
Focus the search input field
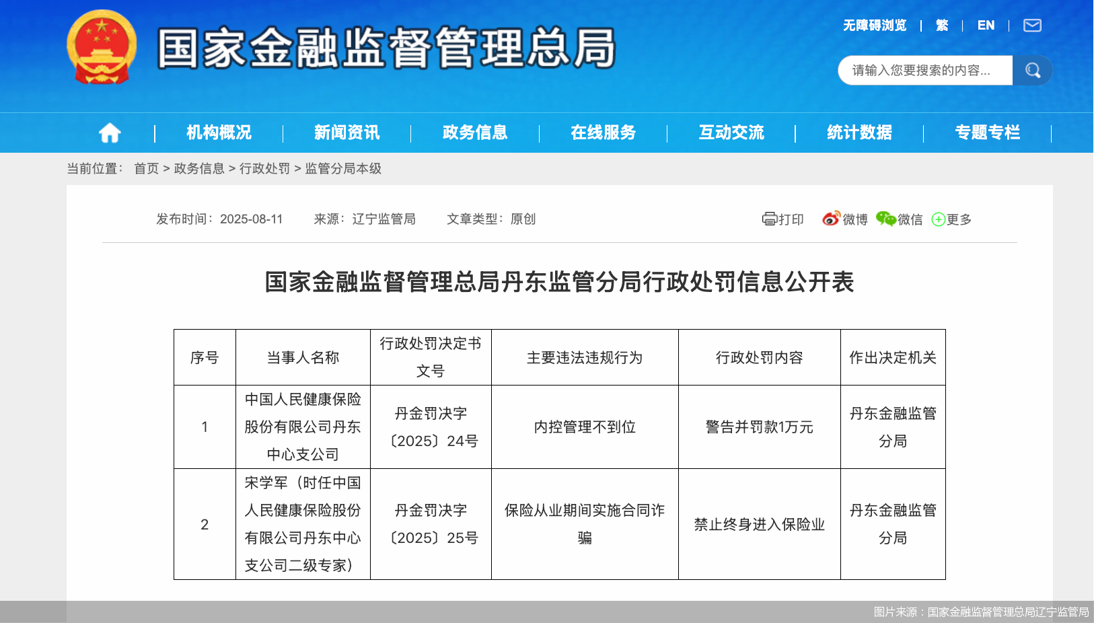(925, 71)
